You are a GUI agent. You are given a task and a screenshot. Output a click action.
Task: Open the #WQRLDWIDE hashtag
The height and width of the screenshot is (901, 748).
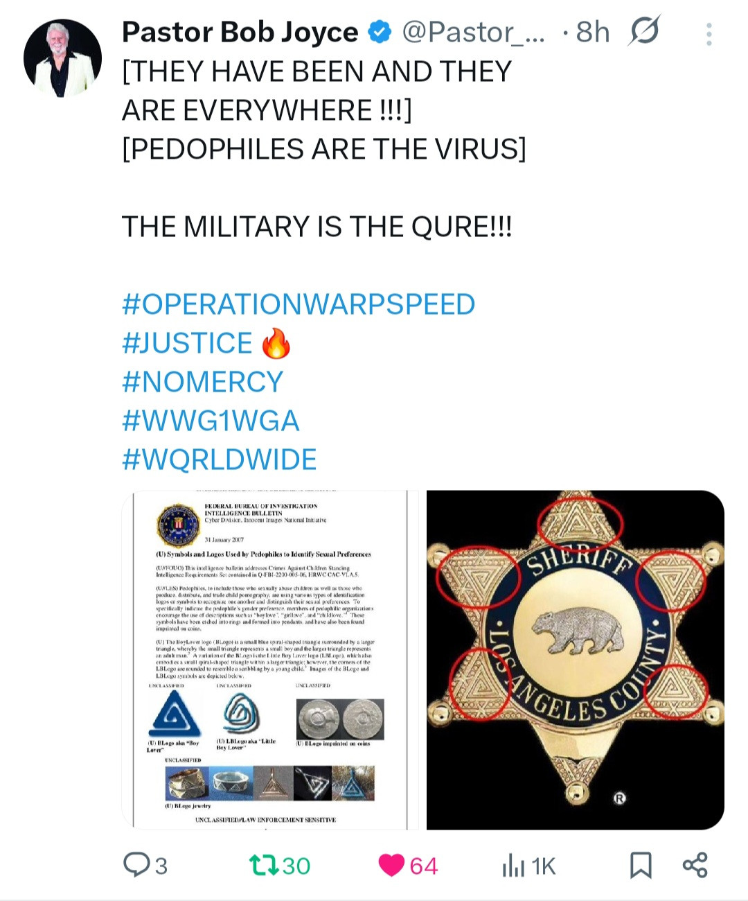pyautogui.click(x=220, y=460)
